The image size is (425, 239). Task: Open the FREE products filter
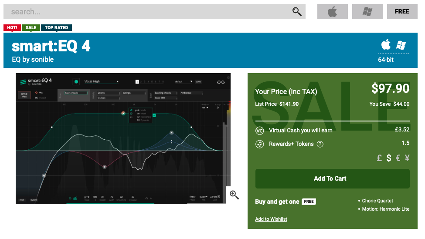pos(402,12)
